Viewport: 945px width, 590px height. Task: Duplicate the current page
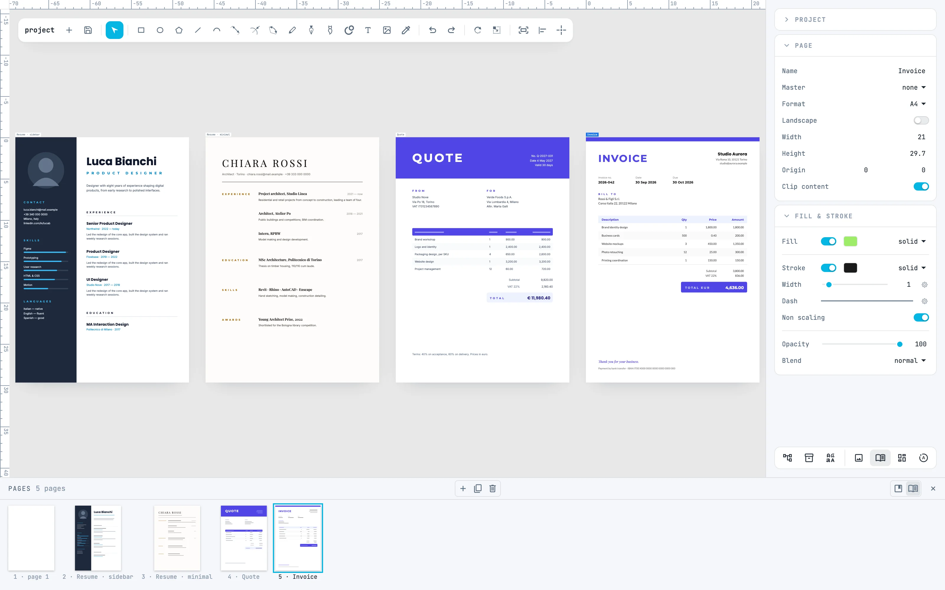click(x=478, y=489)
